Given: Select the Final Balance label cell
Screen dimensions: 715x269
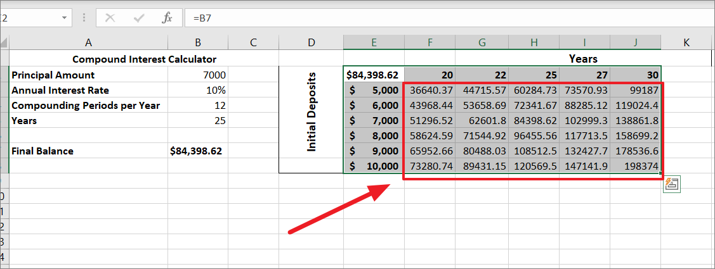Looking at the screenshot, I should (88, 151).
